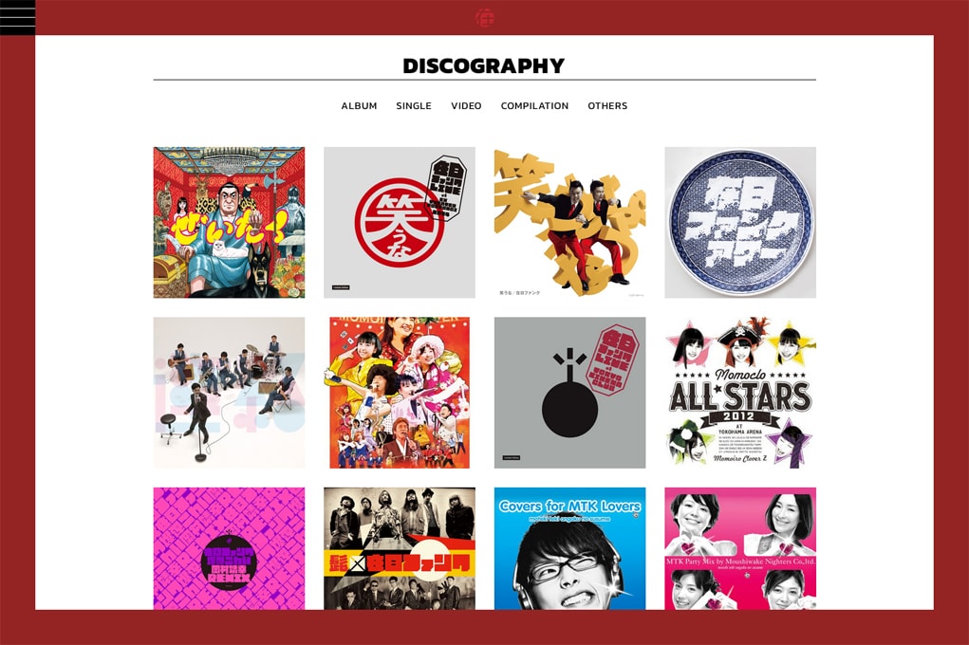969x645 pixels.
Task: Select the black bomb on gray cover
Action: [x=569, y=393]
